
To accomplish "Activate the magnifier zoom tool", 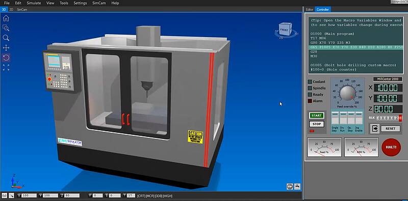I will click(6, 38).
